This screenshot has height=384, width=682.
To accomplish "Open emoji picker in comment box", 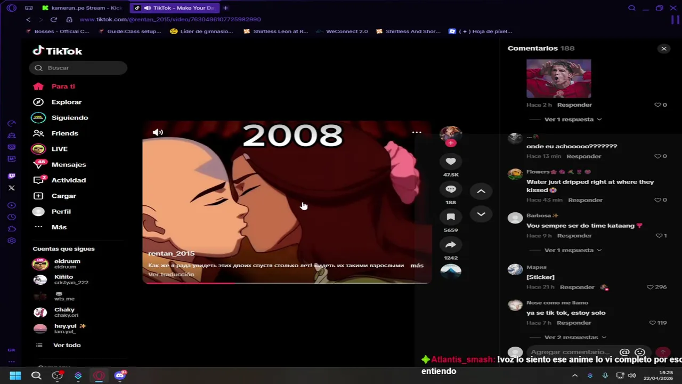I will tap(640, 352).
